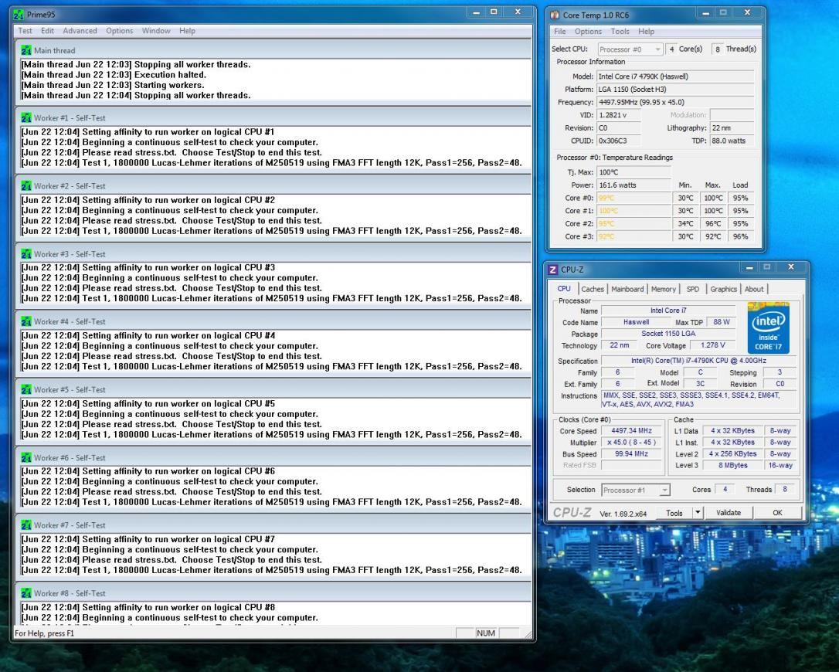Viewport: 839px width, 672px height.
Task: Click the Worker #6 Self-Test icon
Action: pos(26,457)
